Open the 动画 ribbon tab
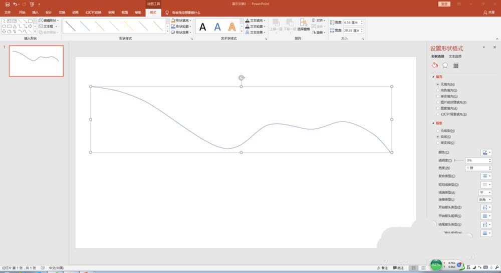Image resolution: width=501 pixels, height=273 pixels. (x=75, y=12)
